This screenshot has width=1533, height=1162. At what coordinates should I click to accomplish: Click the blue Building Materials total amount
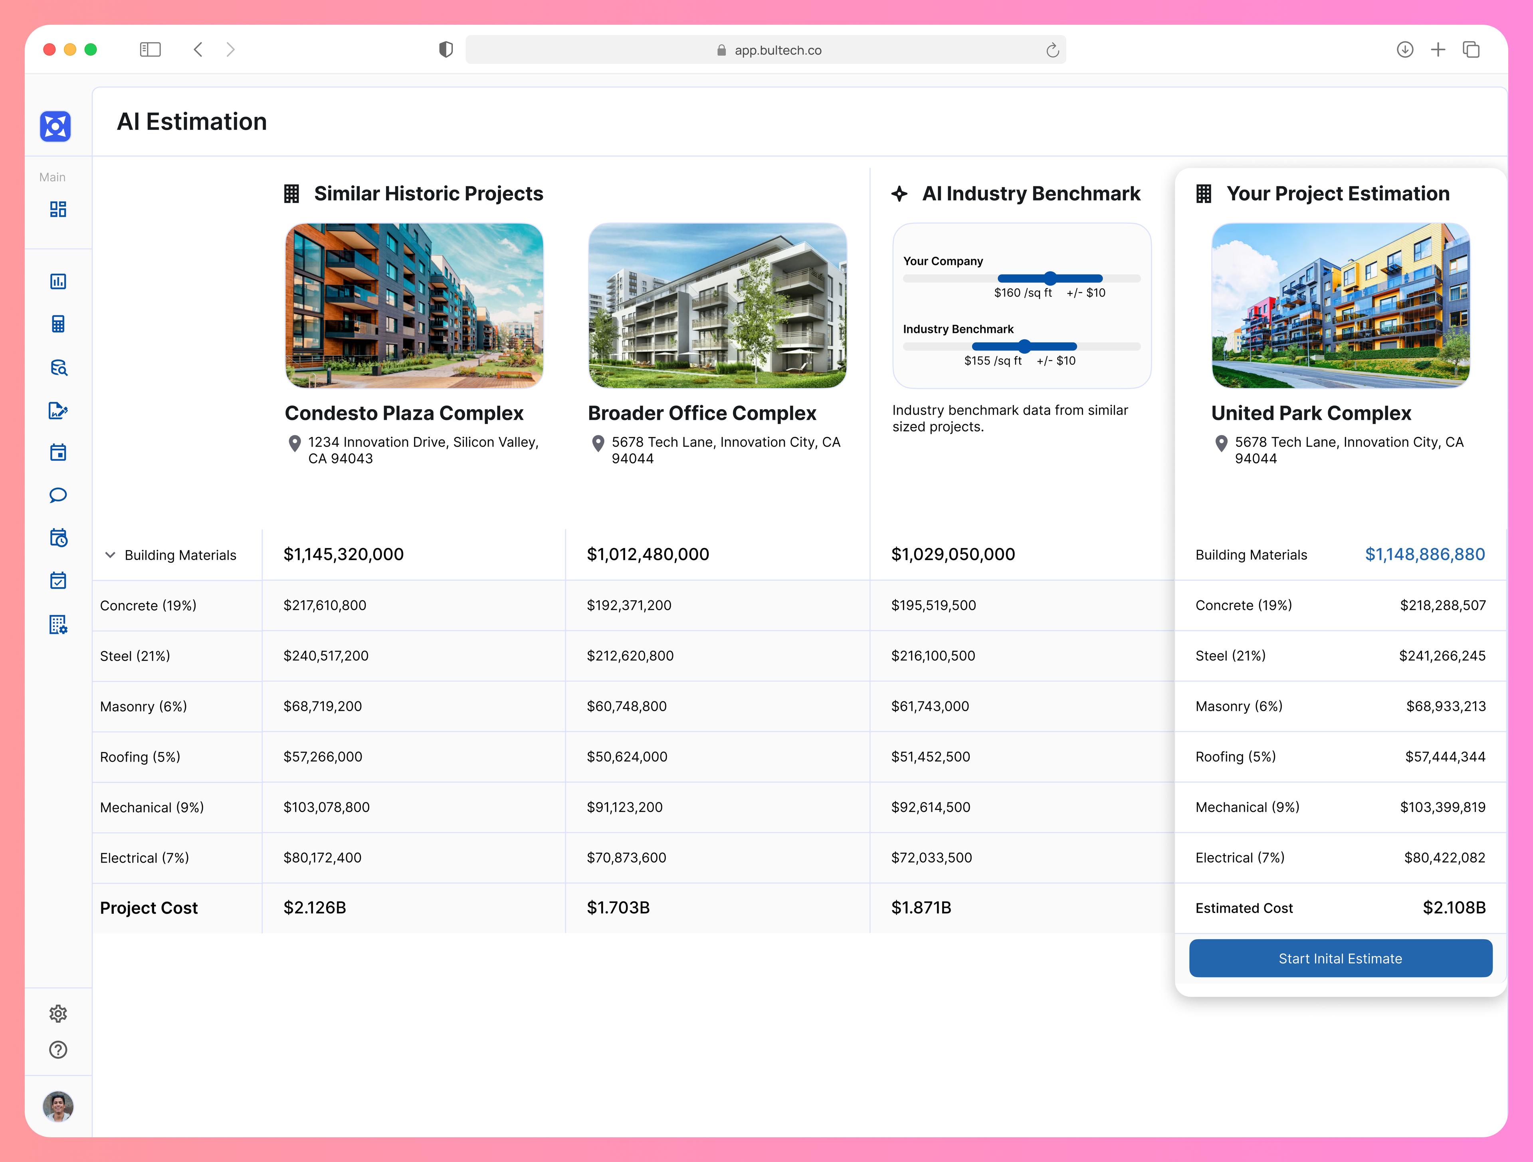[1425, 554]
